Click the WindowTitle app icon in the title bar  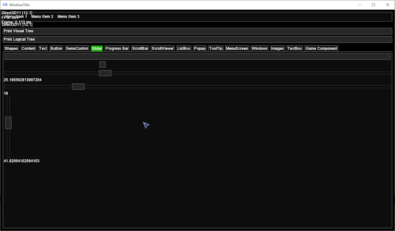coord(5,5)
